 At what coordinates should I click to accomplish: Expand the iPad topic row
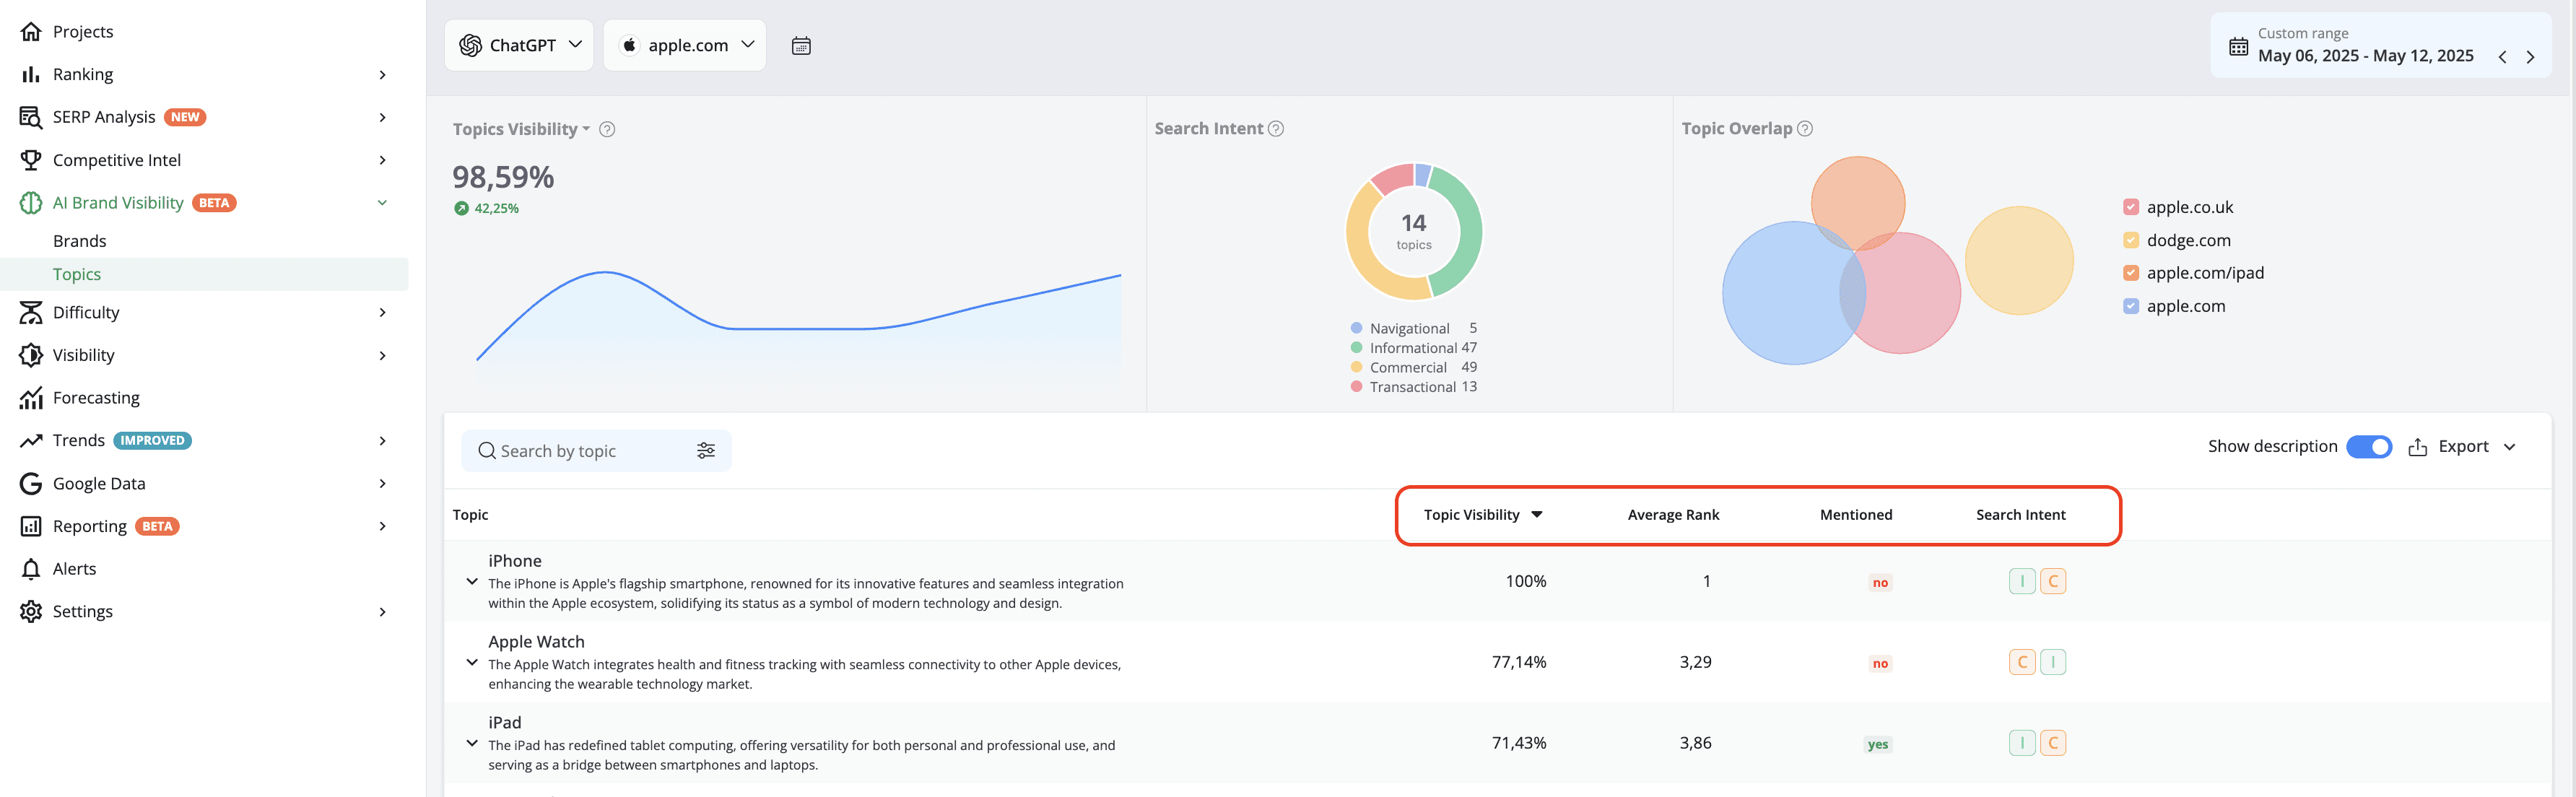coord(472,744)
